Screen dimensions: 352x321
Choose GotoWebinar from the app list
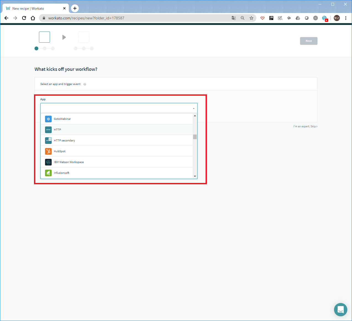coord(117,119)
